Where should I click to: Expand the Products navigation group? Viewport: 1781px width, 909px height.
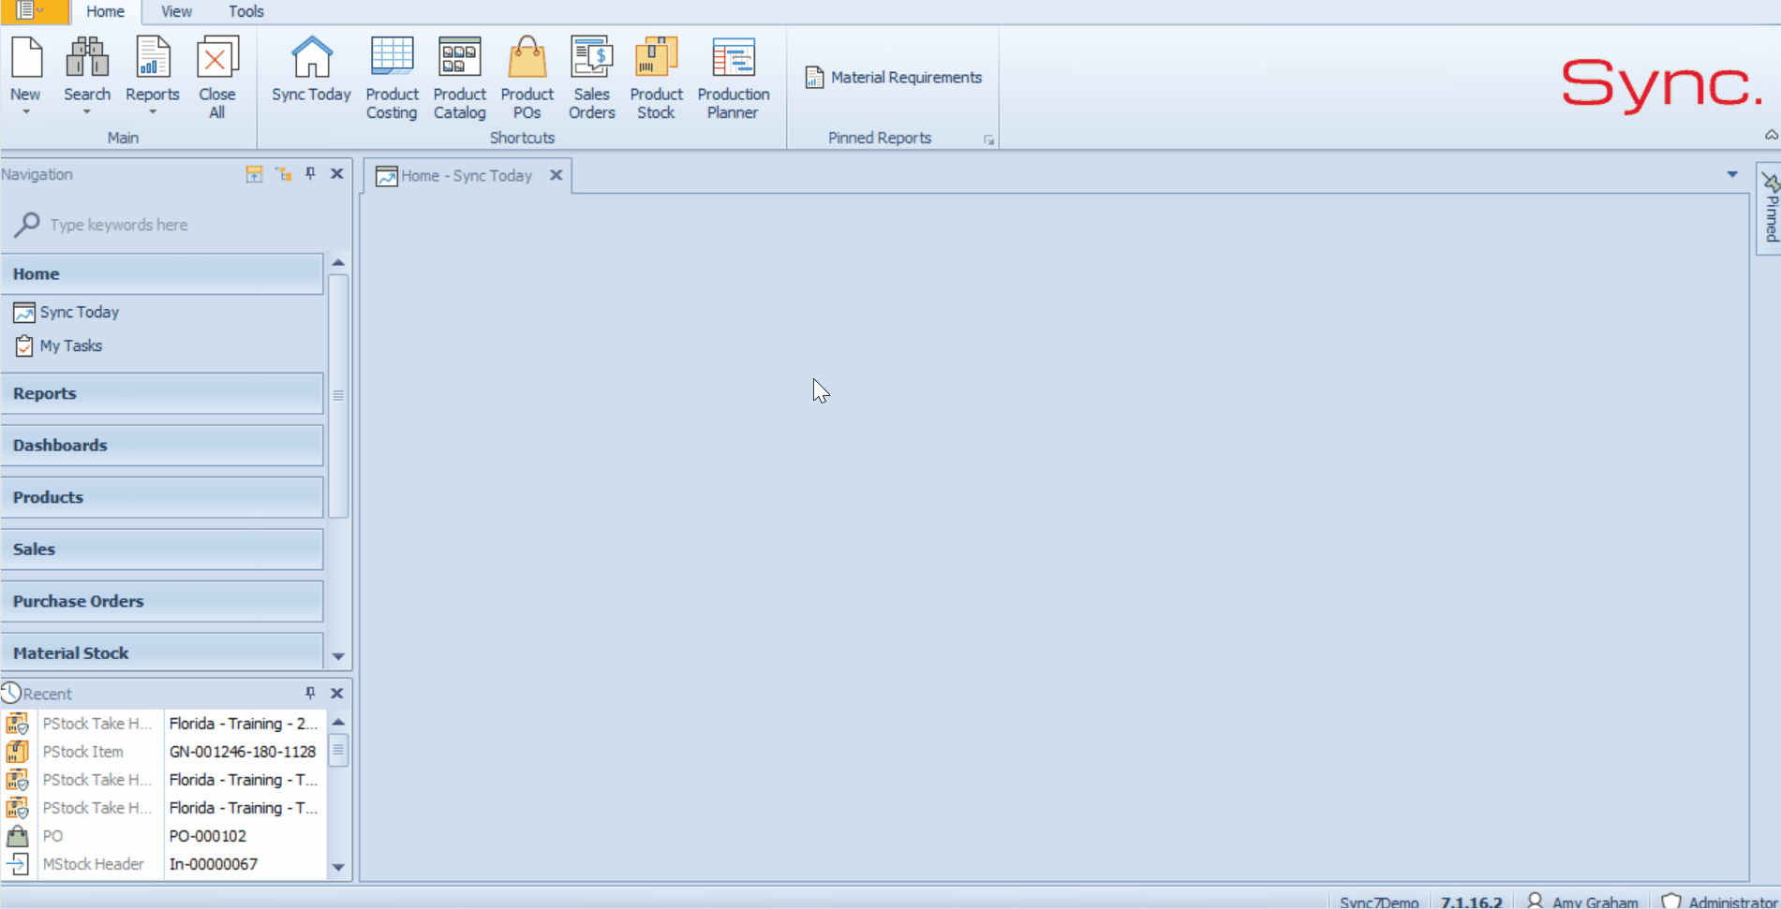click(162, 498)
